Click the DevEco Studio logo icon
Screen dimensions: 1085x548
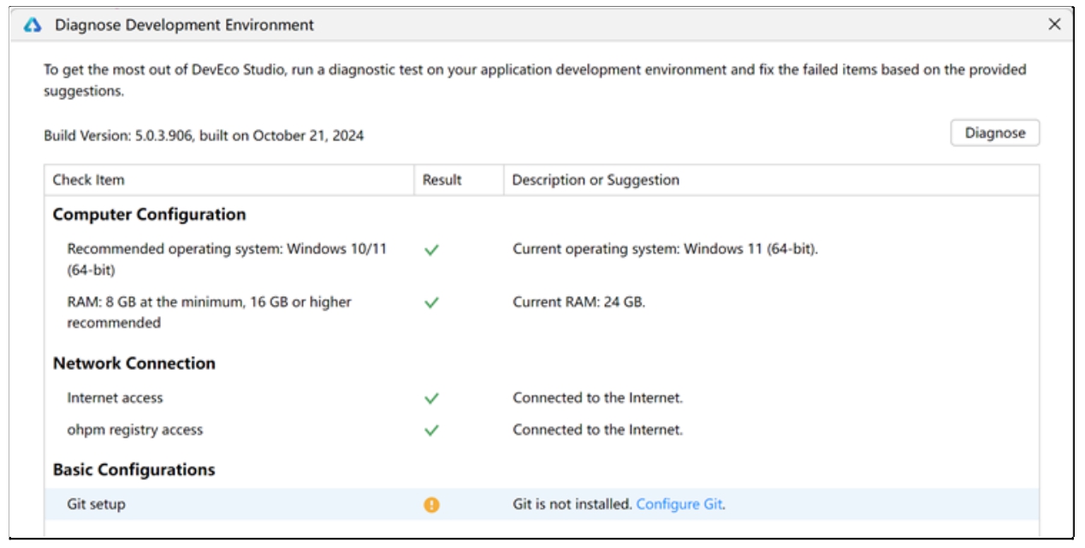click(33, 25)
